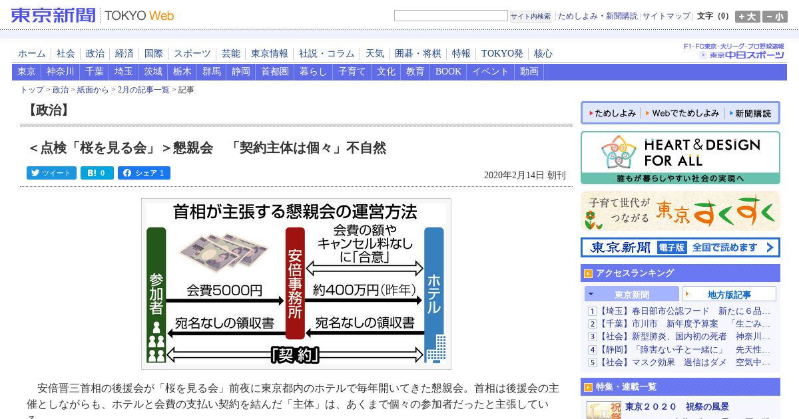The height and width of the screenshot is (419, 799).
Task: Open the 天気 menu section
Action: click(375, 54)
